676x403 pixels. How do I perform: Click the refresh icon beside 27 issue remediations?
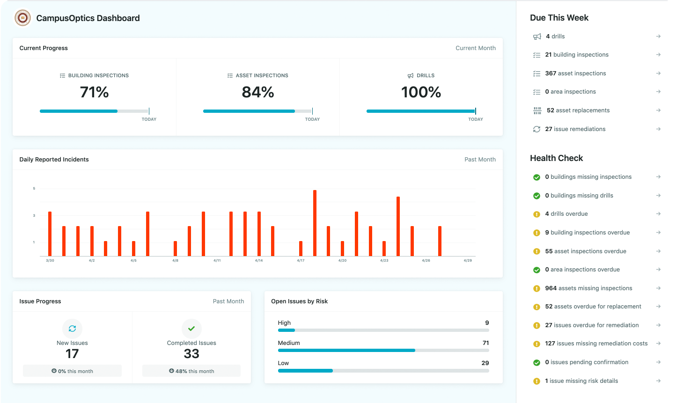click(x=537, y=129)
